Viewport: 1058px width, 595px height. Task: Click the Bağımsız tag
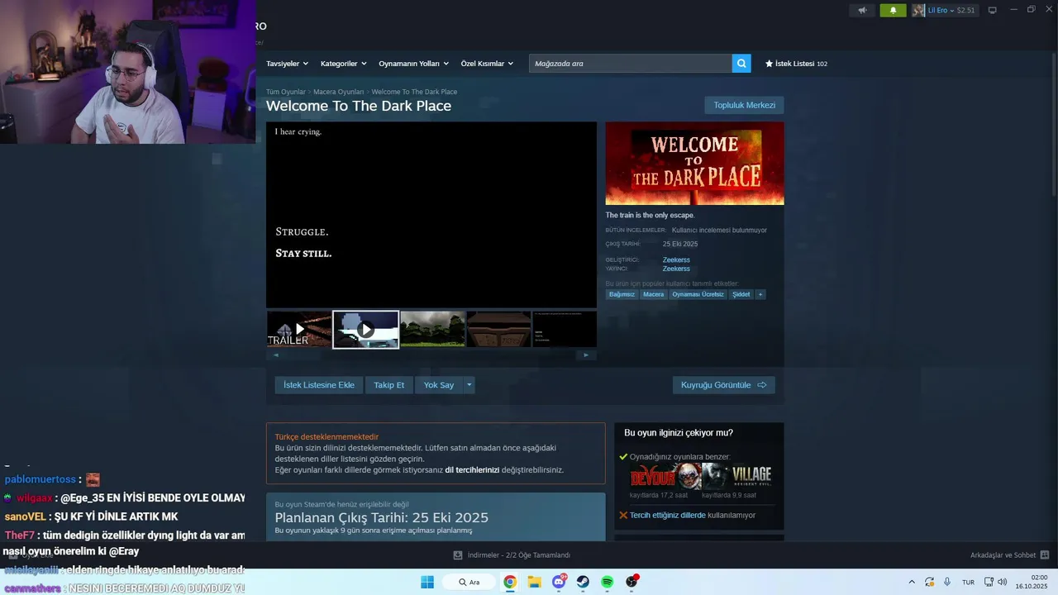[622, 294]
